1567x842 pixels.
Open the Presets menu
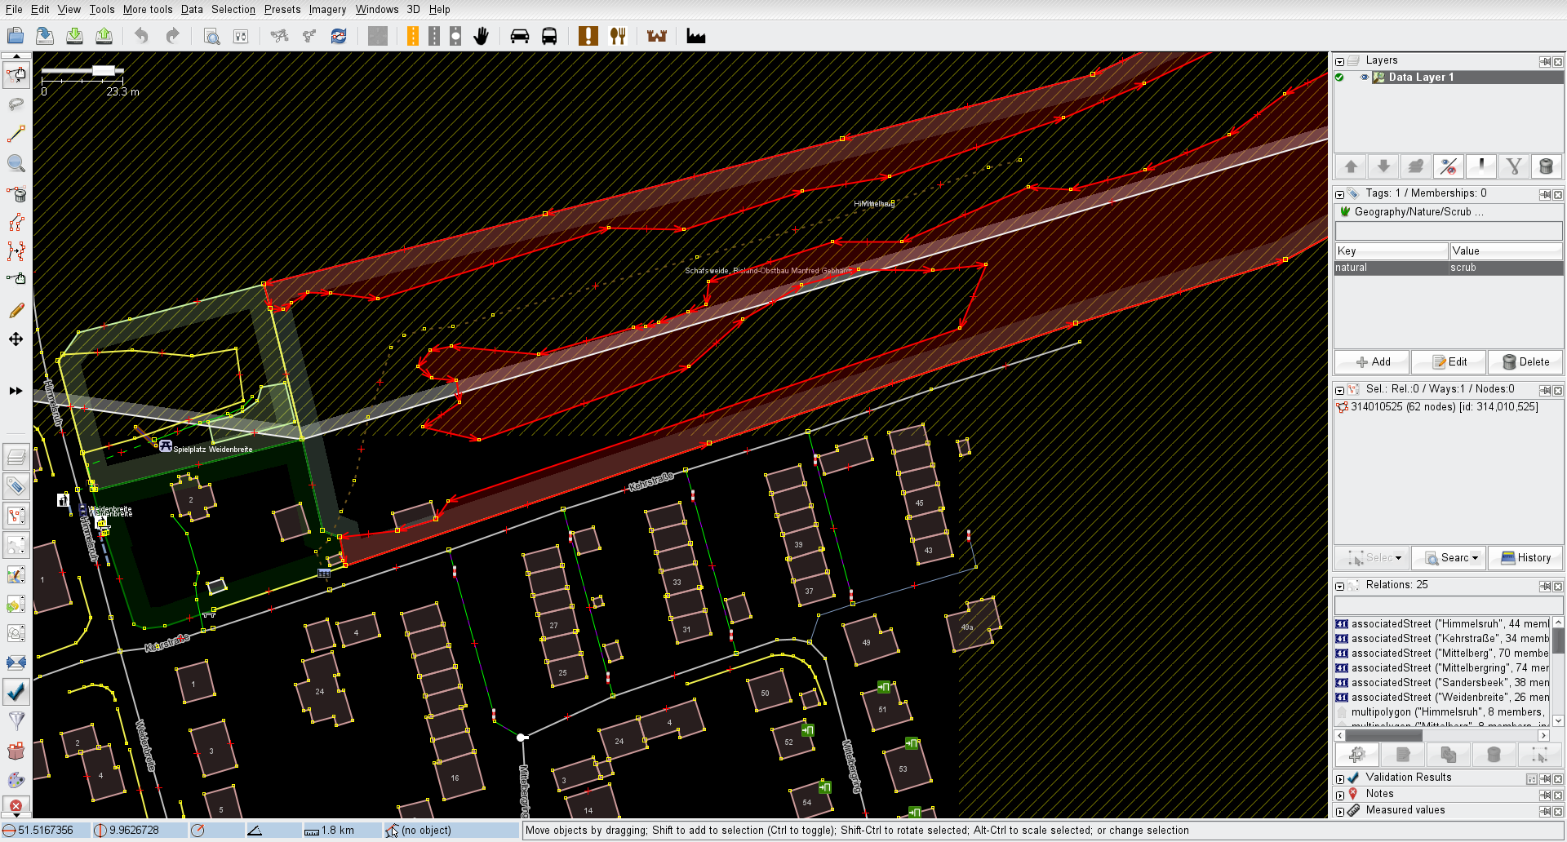click(282, 10)
